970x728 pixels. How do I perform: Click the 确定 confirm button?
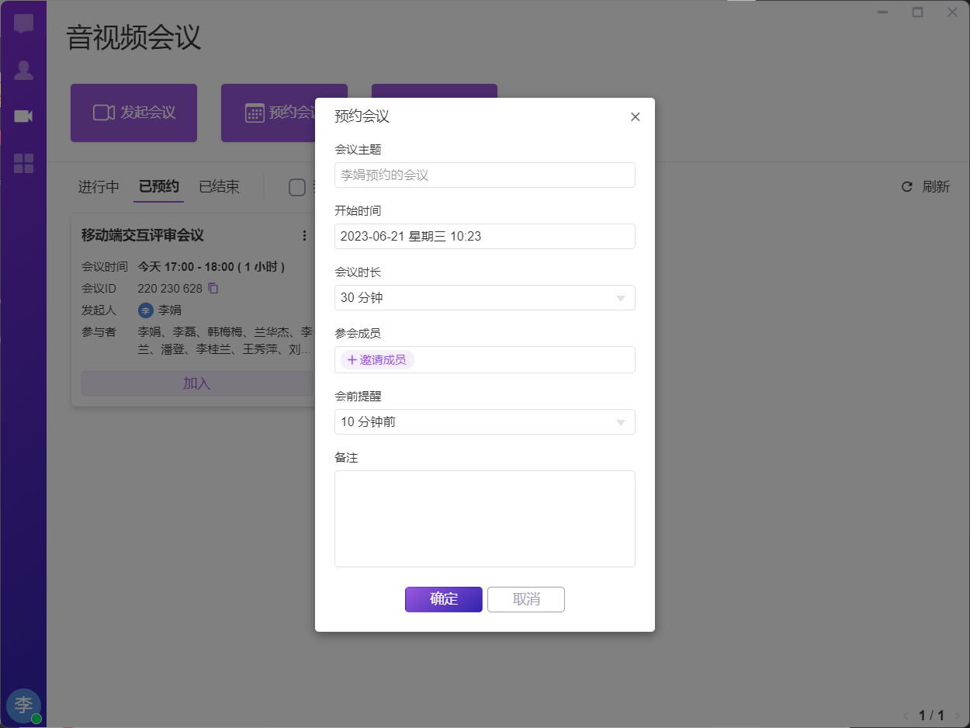tap(444, 599)
